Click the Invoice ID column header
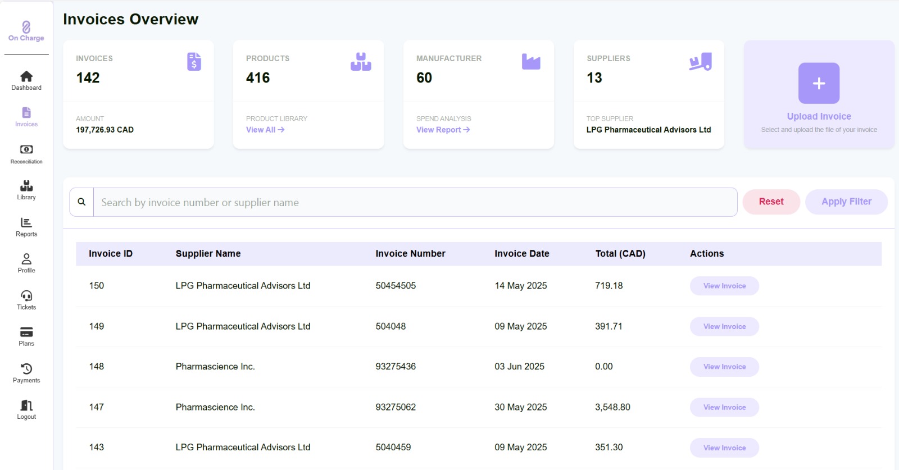 (111, 254)
